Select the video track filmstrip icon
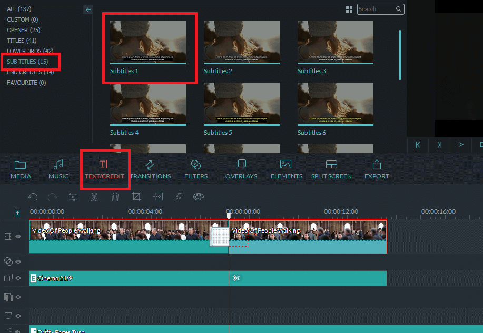The width and height of the screenshot is (483, 333). (8, 236)
